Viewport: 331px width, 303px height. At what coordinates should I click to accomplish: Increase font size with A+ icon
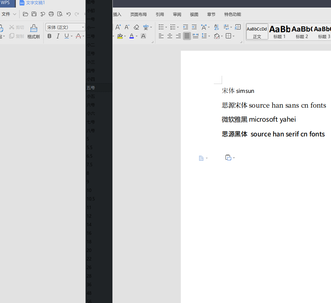pyautogui.click(x=118, y=27)
